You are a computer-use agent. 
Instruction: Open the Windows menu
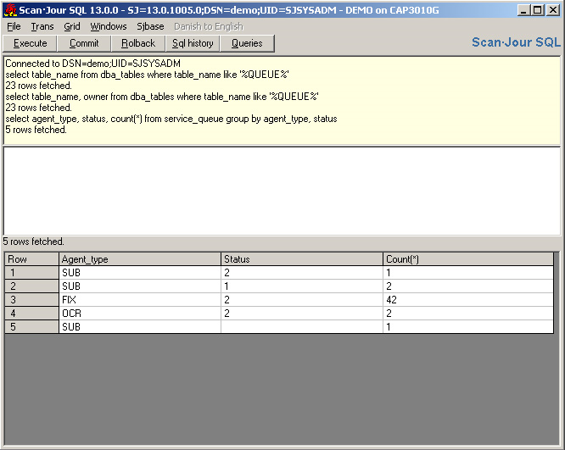(x=109, y=26)
